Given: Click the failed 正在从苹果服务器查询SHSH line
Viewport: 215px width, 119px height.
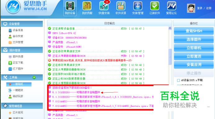Looking at the screenshot, I should (96, 56).
